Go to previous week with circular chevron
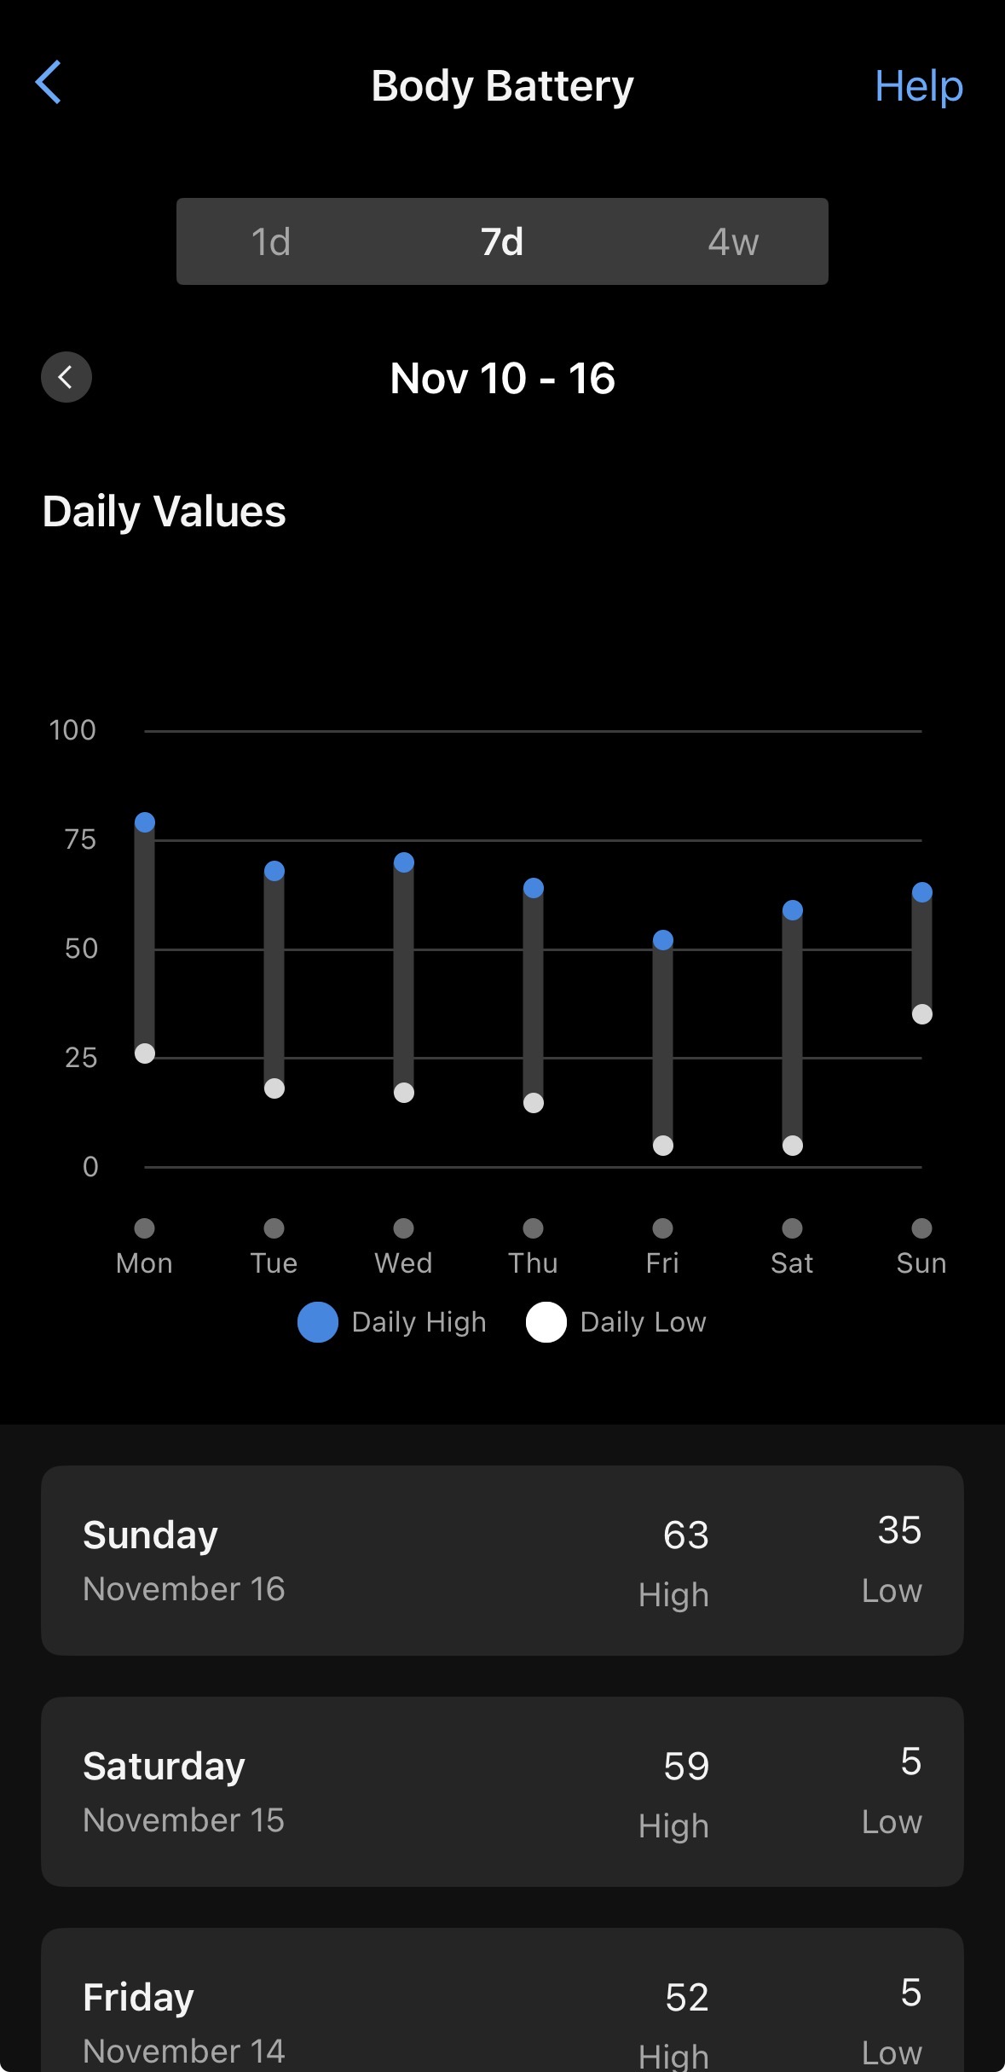This screenshot has width=1005, height=2072. [x=66, y=377]
